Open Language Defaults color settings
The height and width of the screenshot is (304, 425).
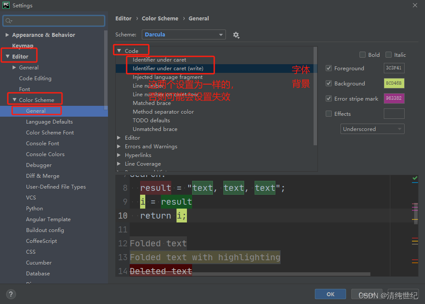pyautogui.click(x=49, y=122)
